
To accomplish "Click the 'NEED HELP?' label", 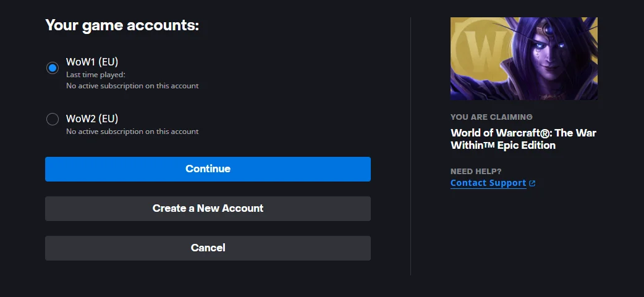I will [x=476, y=172].
